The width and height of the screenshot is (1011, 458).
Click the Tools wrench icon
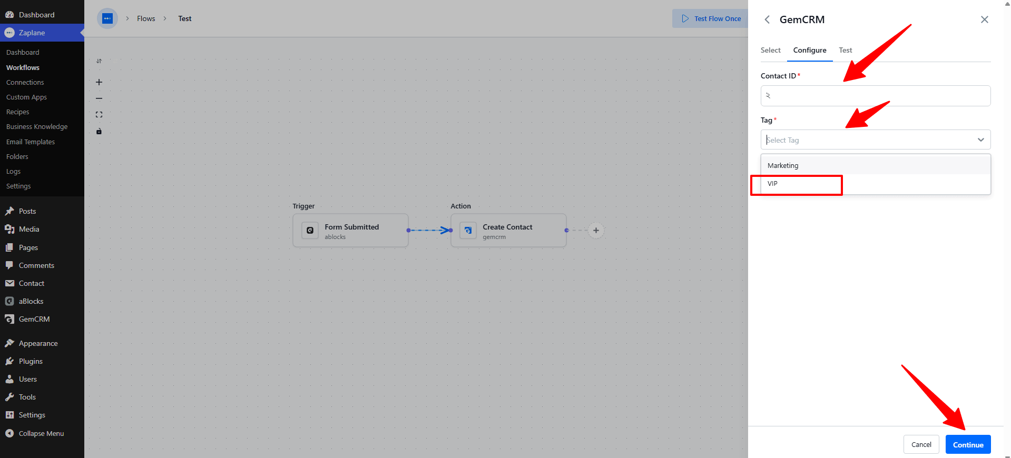(9, 397)
